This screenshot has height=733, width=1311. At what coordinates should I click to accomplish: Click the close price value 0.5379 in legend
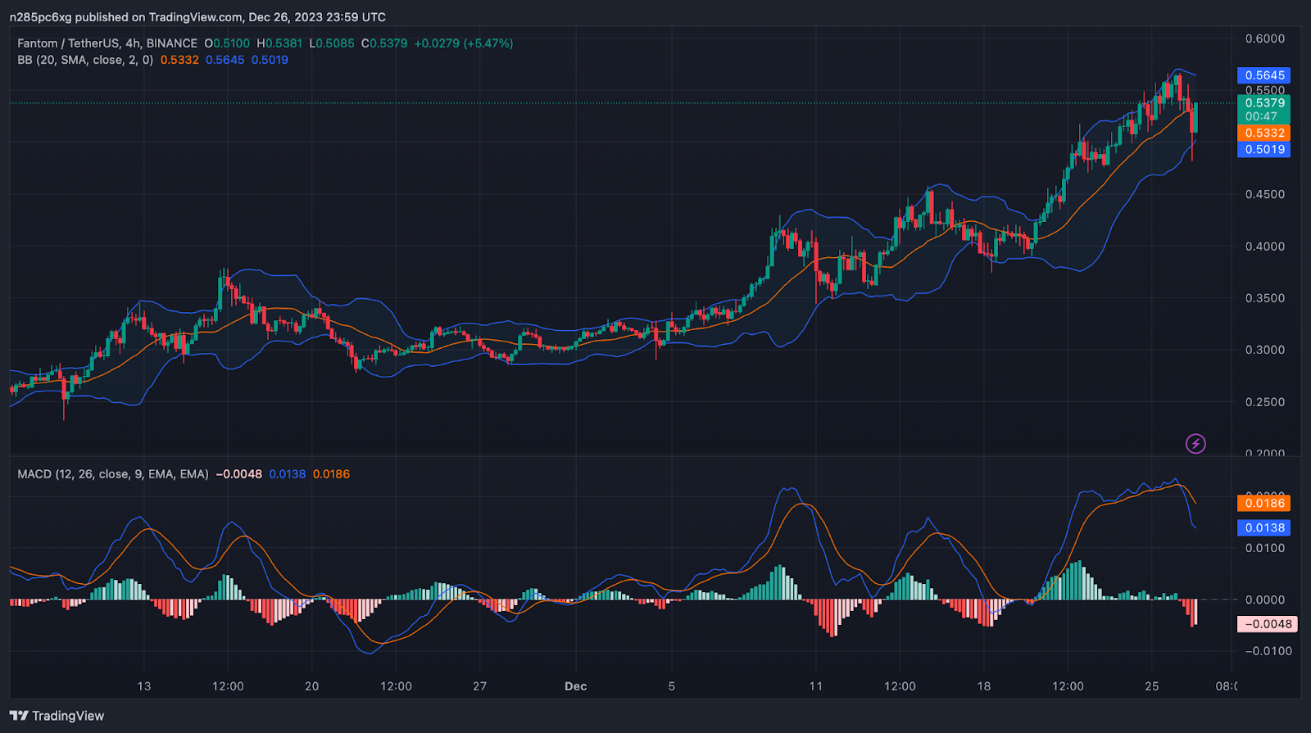click(x=388, y=43)
